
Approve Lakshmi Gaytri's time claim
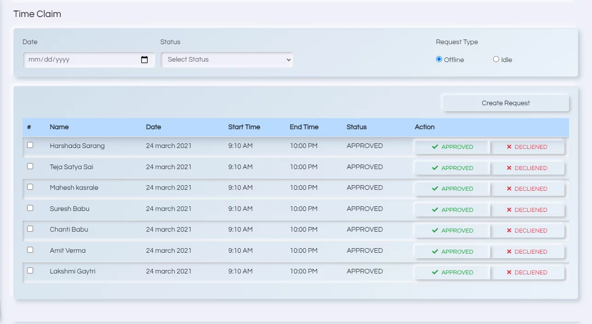pos(452,273)
